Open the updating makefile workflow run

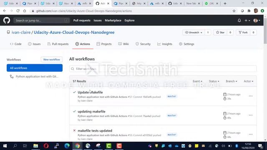pyautogui.click(x=91, y=111)
